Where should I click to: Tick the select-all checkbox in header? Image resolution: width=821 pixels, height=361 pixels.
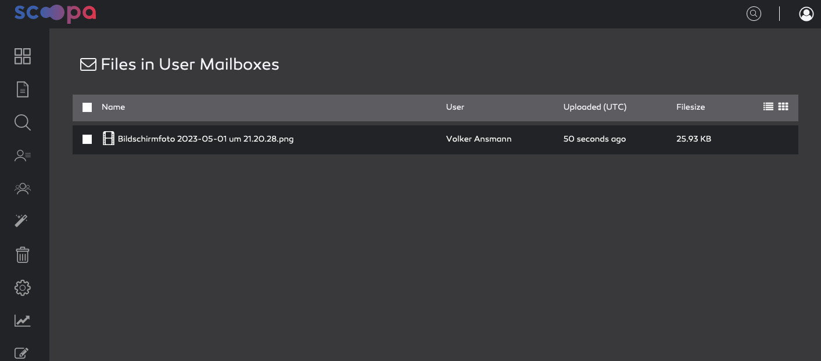click(87, 107)
